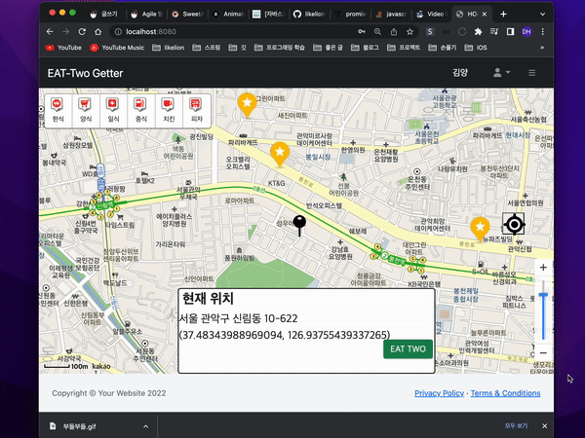Viewport: 585px width, 438px height.
Task: Open a new browser tab
Action: [503, 15]
